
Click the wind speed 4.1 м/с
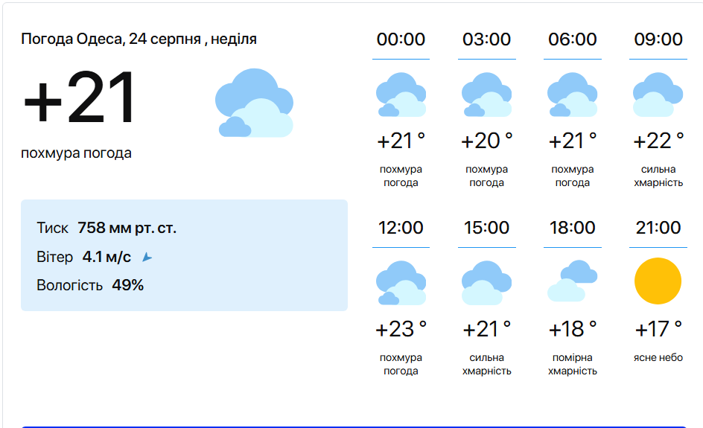pyautogui.click(x=106, y=257)
